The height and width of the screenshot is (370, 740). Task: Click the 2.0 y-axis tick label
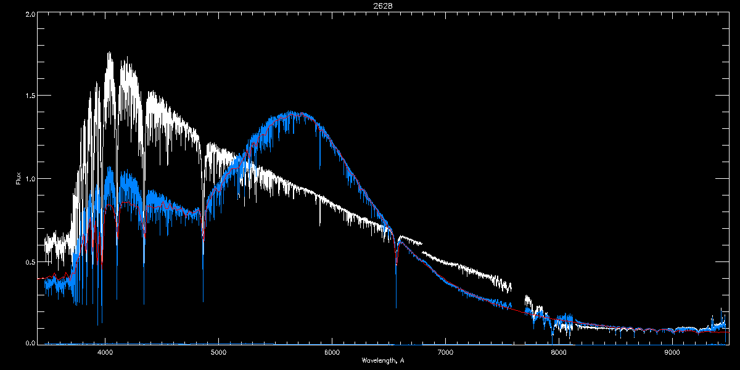(x=30, y=13)
